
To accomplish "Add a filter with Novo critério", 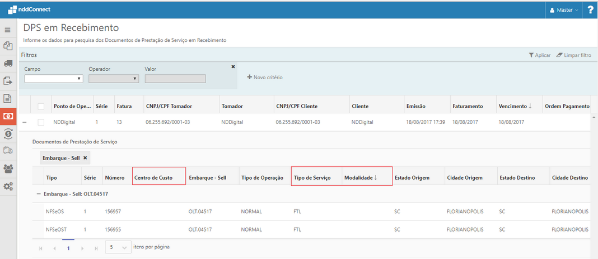I will click(x=265, y=77).
